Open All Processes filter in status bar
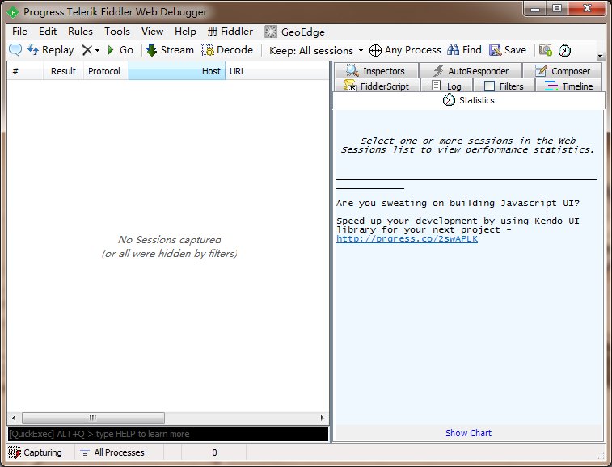This screenshot has height=467, width=612. (112, 452)
